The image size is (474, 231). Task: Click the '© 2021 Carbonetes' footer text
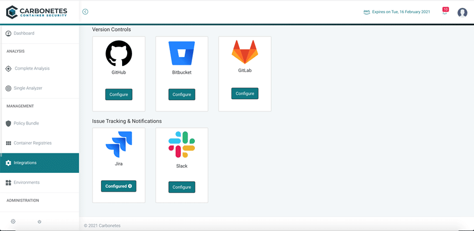click(x=102, y=225)
